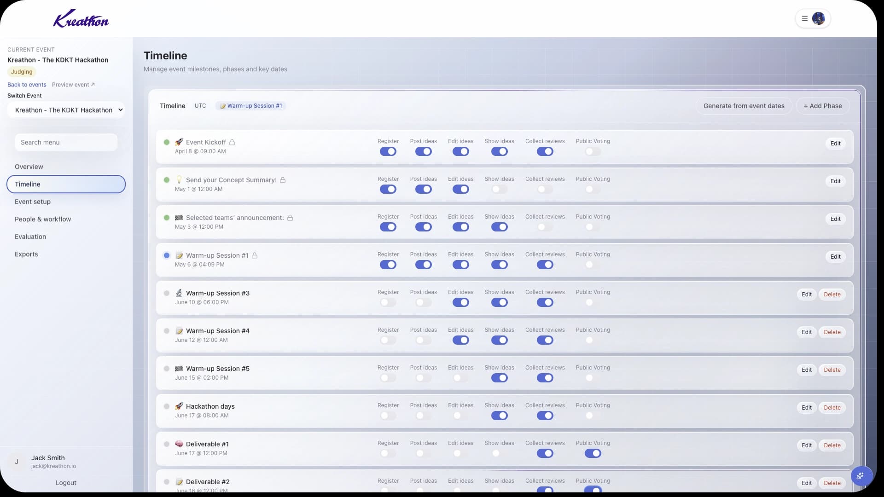This screenshot has height=497, width=884.
Task: Click the lock icon next to Warm-up Session #1
Action: 255,255
